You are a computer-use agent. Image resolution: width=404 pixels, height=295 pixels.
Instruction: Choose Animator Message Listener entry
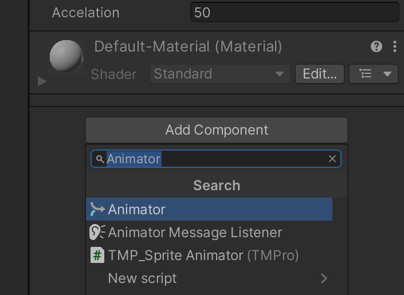coord(195,233)
